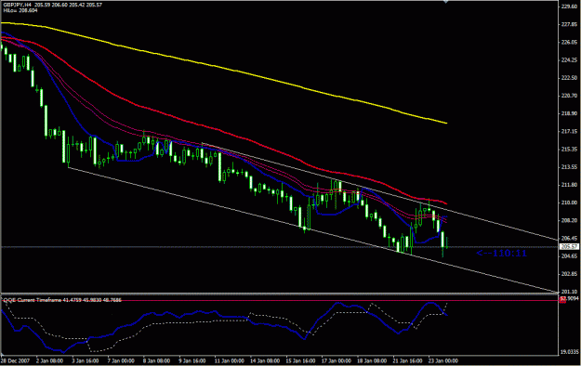Image resolution: width=581 pixels, height=366 pixels.
Task: Click the 229.60 price scale label
Action: pos(569,7)
